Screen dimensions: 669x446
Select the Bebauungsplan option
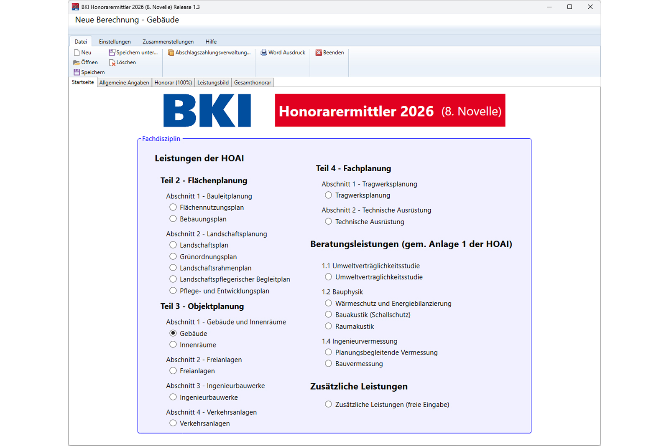tap(173, 219)
